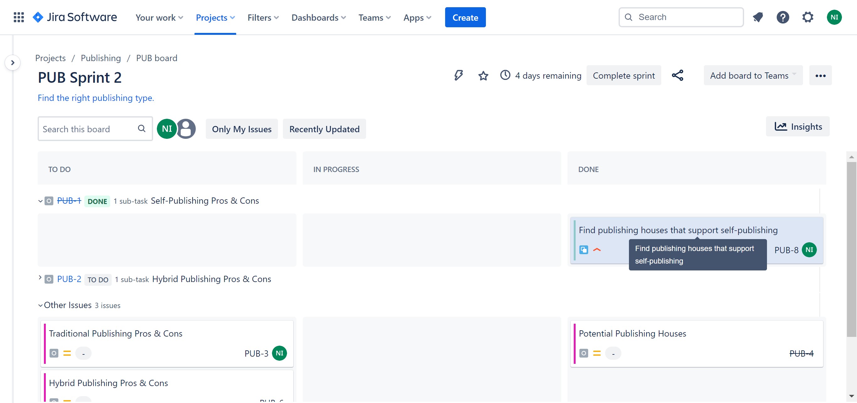Toggle Only My Issues quick filter

pos(242,129)
